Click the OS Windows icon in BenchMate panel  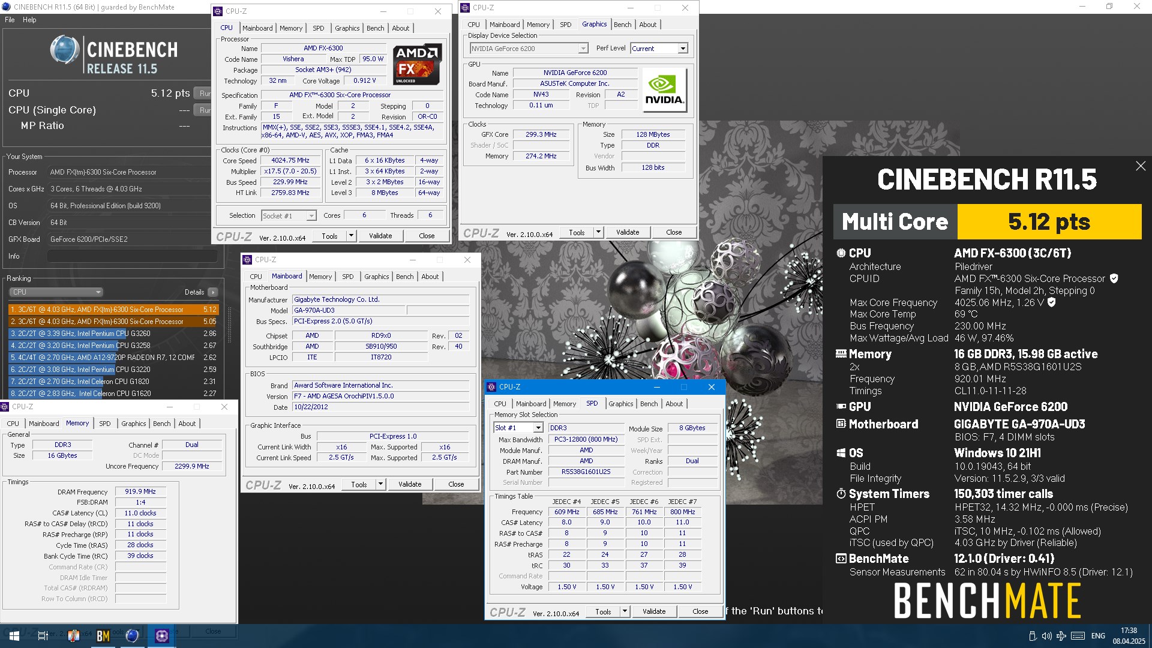tap(841, 453)
